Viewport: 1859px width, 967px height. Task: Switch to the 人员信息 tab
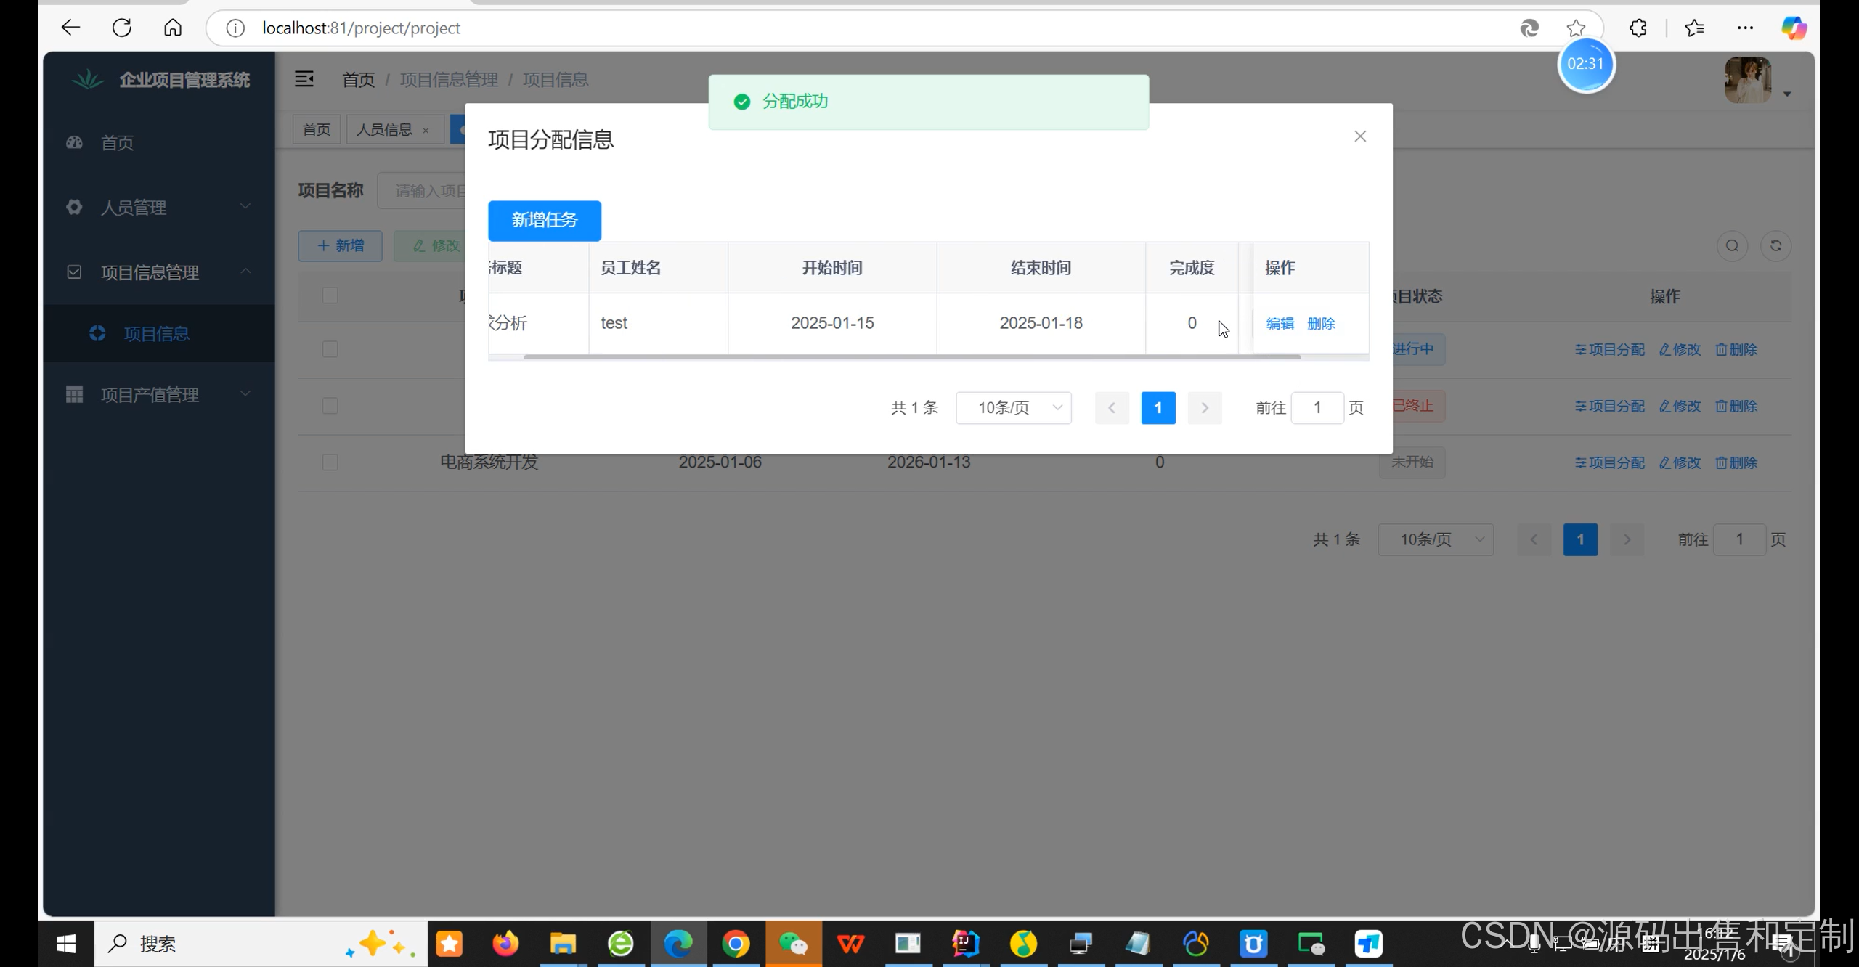coord(384,130)
